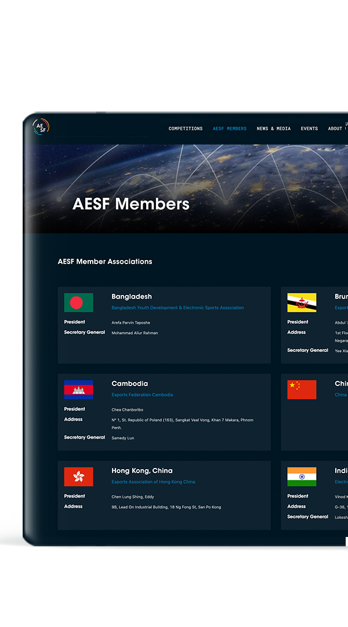Select the Cambodia country heading

pyautogui.click(x=129, y=384)
